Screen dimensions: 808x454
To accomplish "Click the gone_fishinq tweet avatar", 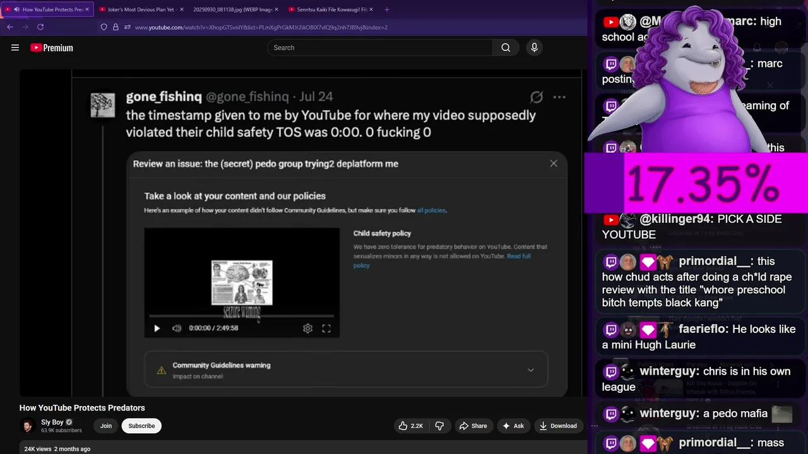I will pos(102,105).
